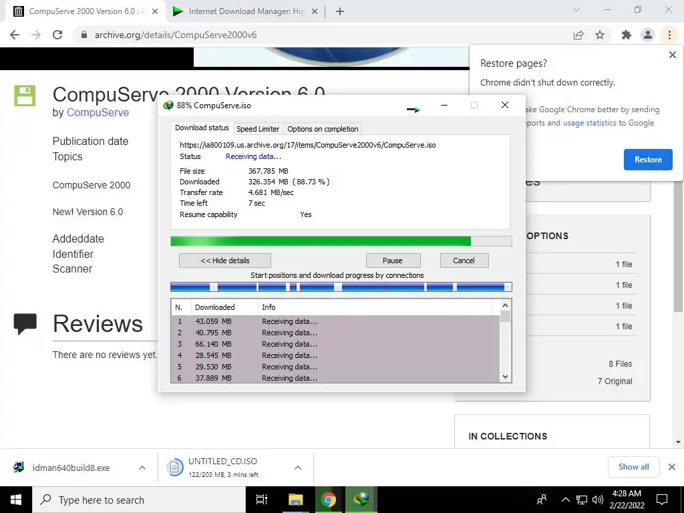Open the Chrome three-dot menu
This screenshot has height=513, width=684.
coord(669,35)
